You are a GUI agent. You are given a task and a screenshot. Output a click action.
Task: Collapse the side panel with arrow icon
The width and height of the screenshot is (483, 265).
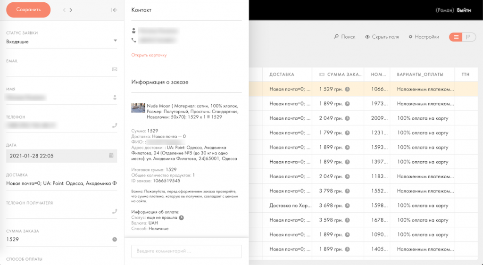pyautogui.click(x=114, y=10)
